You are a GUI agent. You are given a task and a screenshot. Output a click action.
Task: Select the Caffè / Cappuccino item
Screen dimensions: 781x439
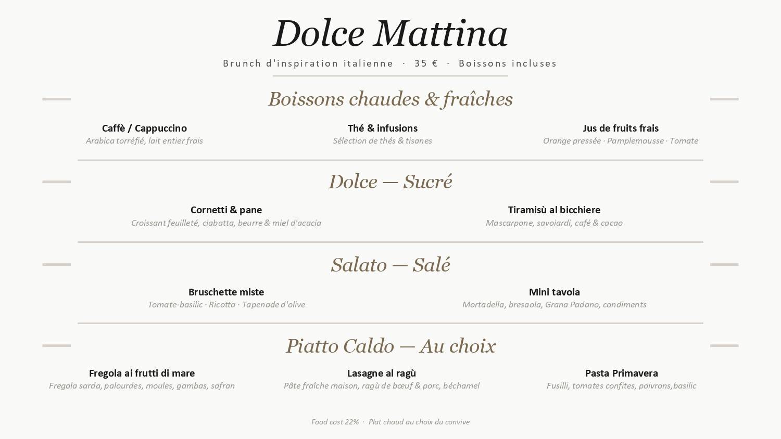pos(144,128)
